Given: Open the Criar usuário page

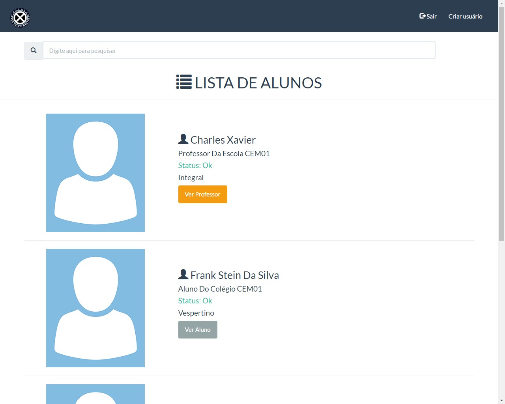Looking at the screenshot, I should pos(465,16).
